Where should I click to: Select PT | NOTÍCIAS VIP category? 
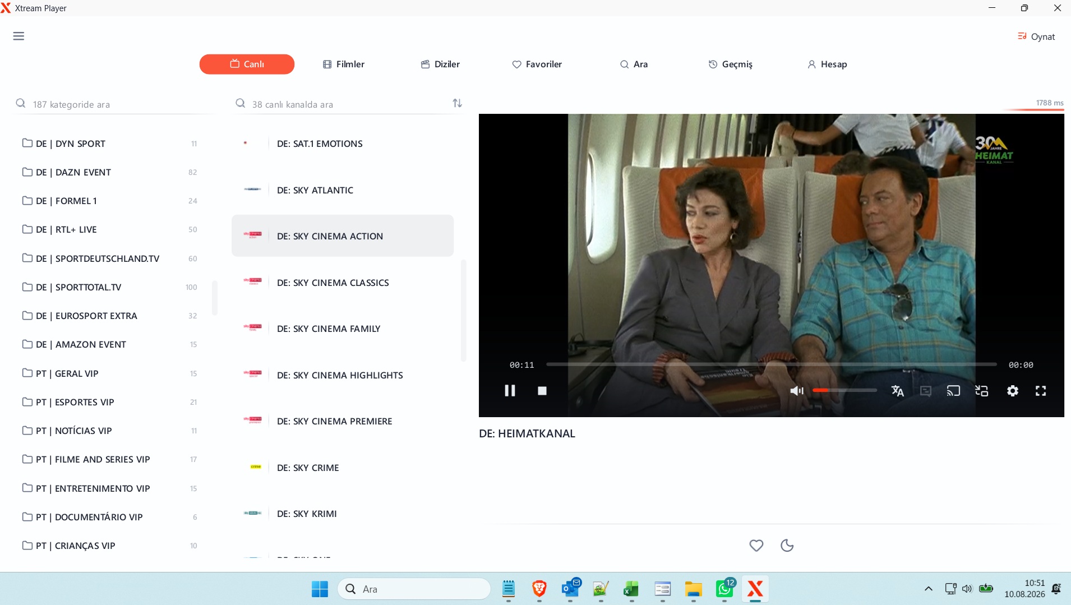pyautogui.click(x=110, y=431)
